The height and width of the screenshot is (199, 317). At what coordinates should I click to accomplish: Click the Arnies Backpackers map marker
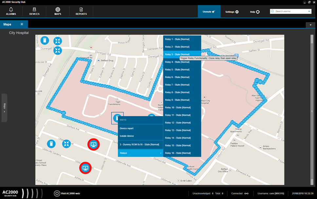260,148
